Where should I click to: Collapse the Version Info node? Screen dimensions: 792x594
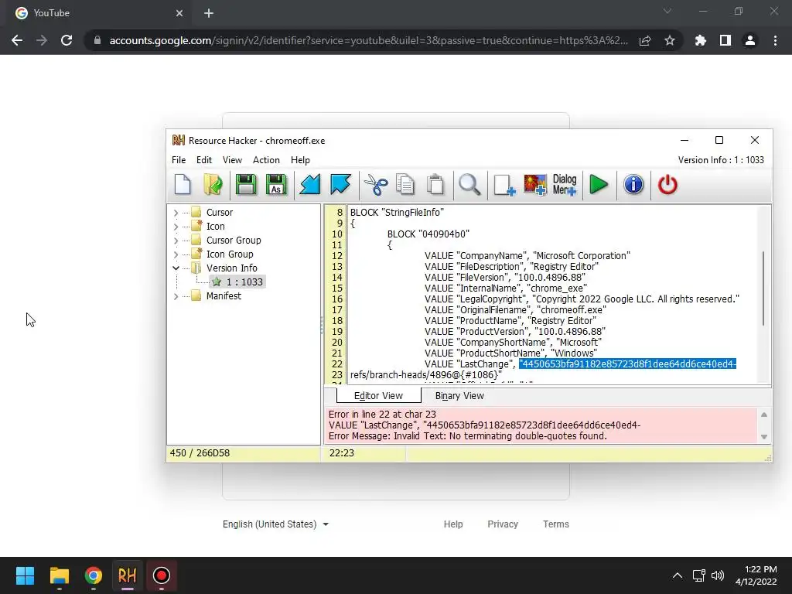(x=176, y=268)
